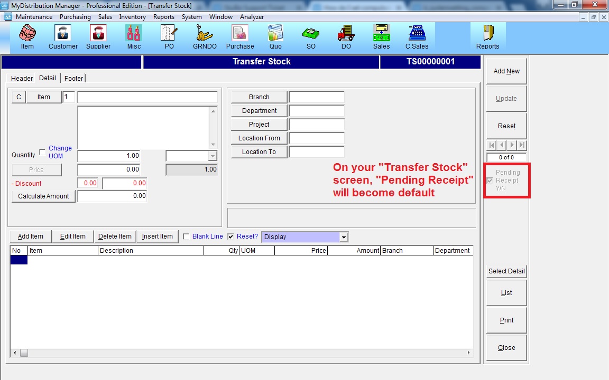
Task: Uncheck the Reset? checkbox
Action: click(230, 236)
